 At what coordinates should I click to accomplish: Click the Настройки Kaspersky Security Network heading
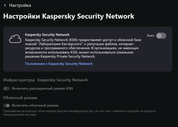(x=69, y=16)
